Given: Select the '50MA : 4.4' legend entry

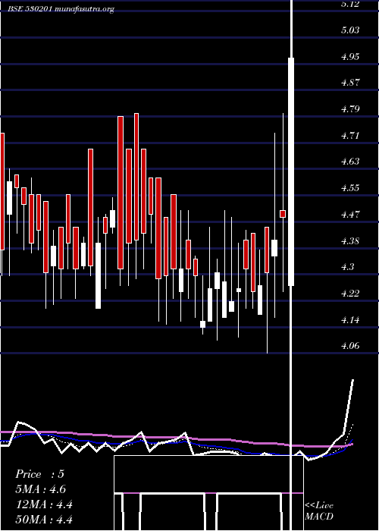Looking at the screenshot, I should tap(44, 519).
